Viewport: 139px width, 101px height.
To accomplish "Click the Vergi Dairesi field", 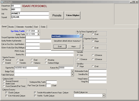I will click(x=98, y=79).
